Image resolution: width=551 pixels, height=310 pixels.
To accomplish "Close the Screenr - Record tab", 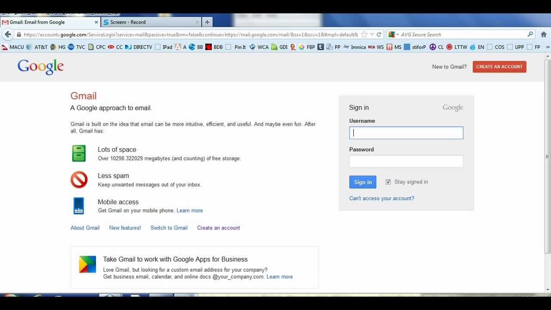I will click(198, 22).
